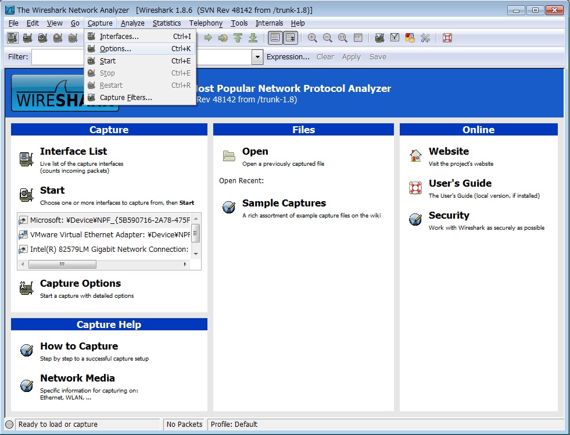Click the zoom in magnifier icon
The width and height of the screenshot is (570, 435).
(312, 37)
